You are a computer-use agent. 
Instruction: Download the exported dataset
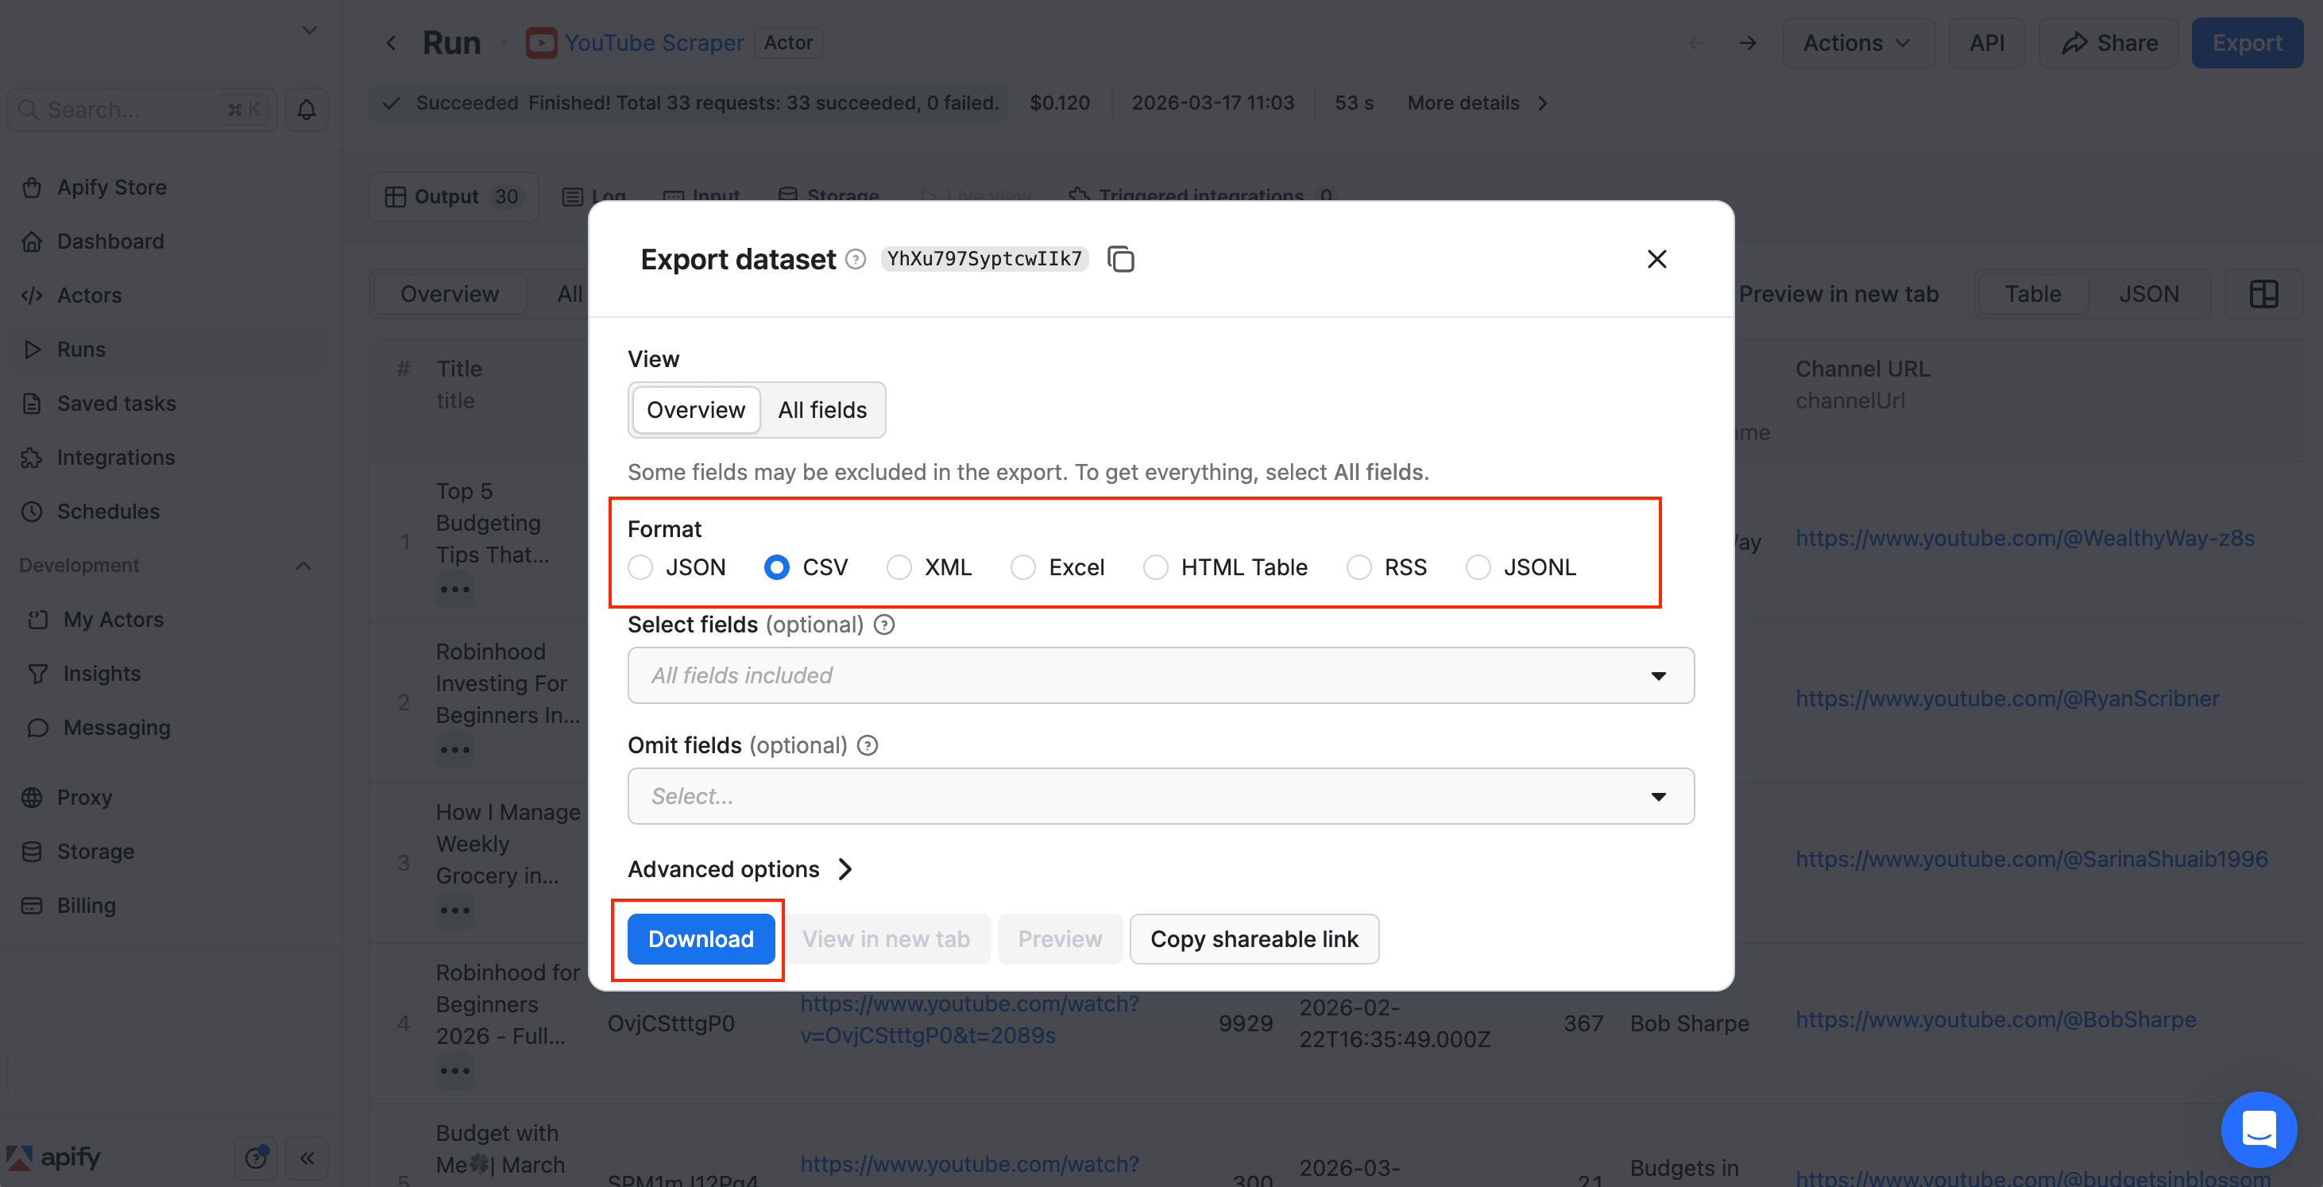[699, 938]
